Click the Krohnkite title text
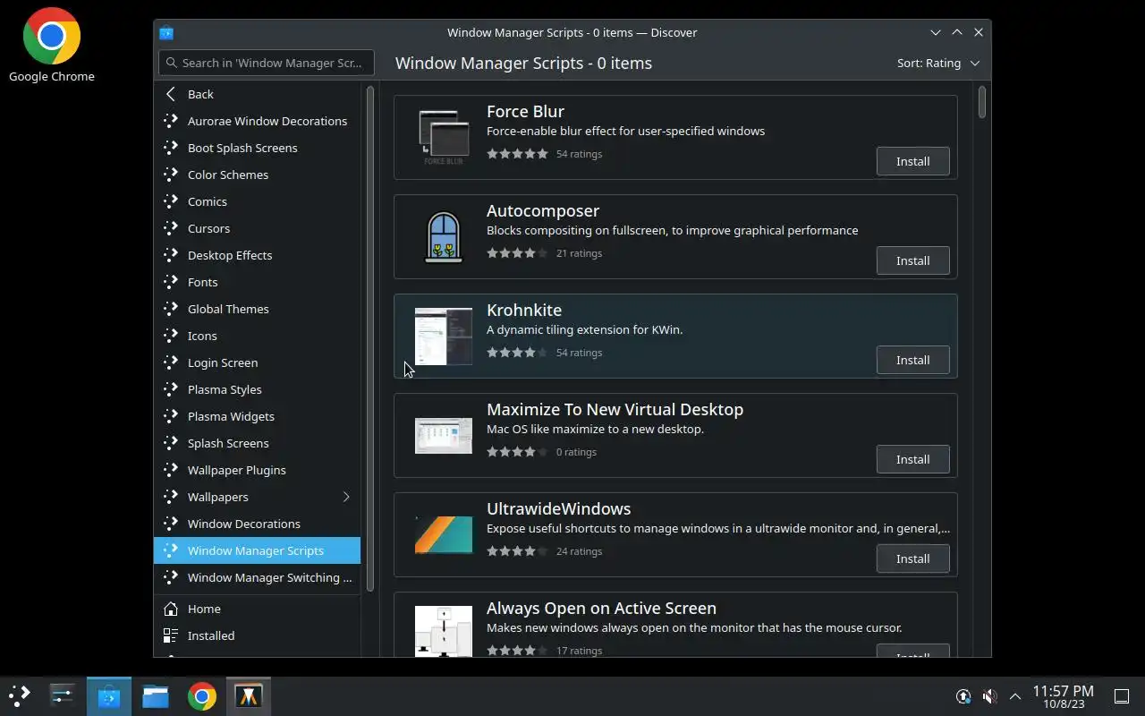 (524, 310)
